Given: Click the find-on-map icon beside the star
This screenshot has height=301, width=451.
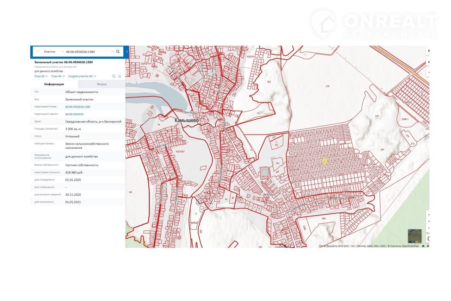Looking at the screenshot, I should [x=114, y=76].
